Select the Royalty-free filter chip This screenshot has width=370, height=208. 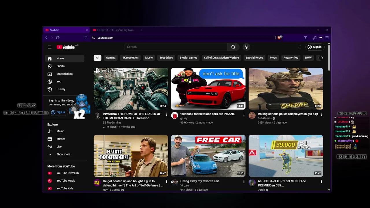pyautogui.click(x=291, y=57)
